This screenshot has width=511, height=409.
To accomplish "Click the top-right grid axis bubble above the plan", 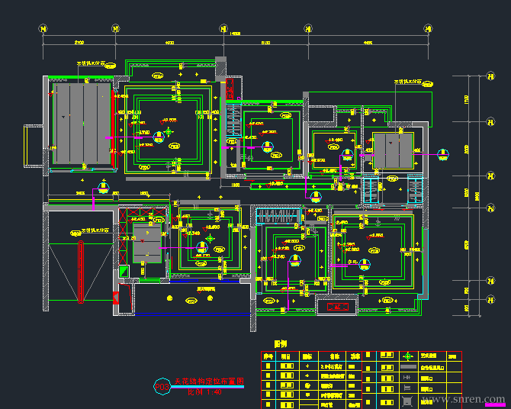I will pos(428,29).
